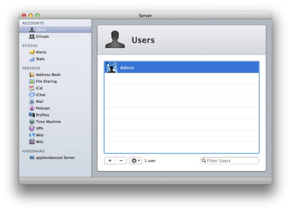Viewport: 291px width, 211px height.
Task: Click the Mail stamp icon
Action: click(x=32, y=101)
